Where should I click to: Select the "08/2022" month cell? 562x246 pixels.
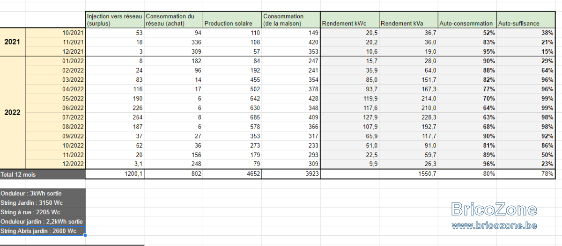pos(56,126)
